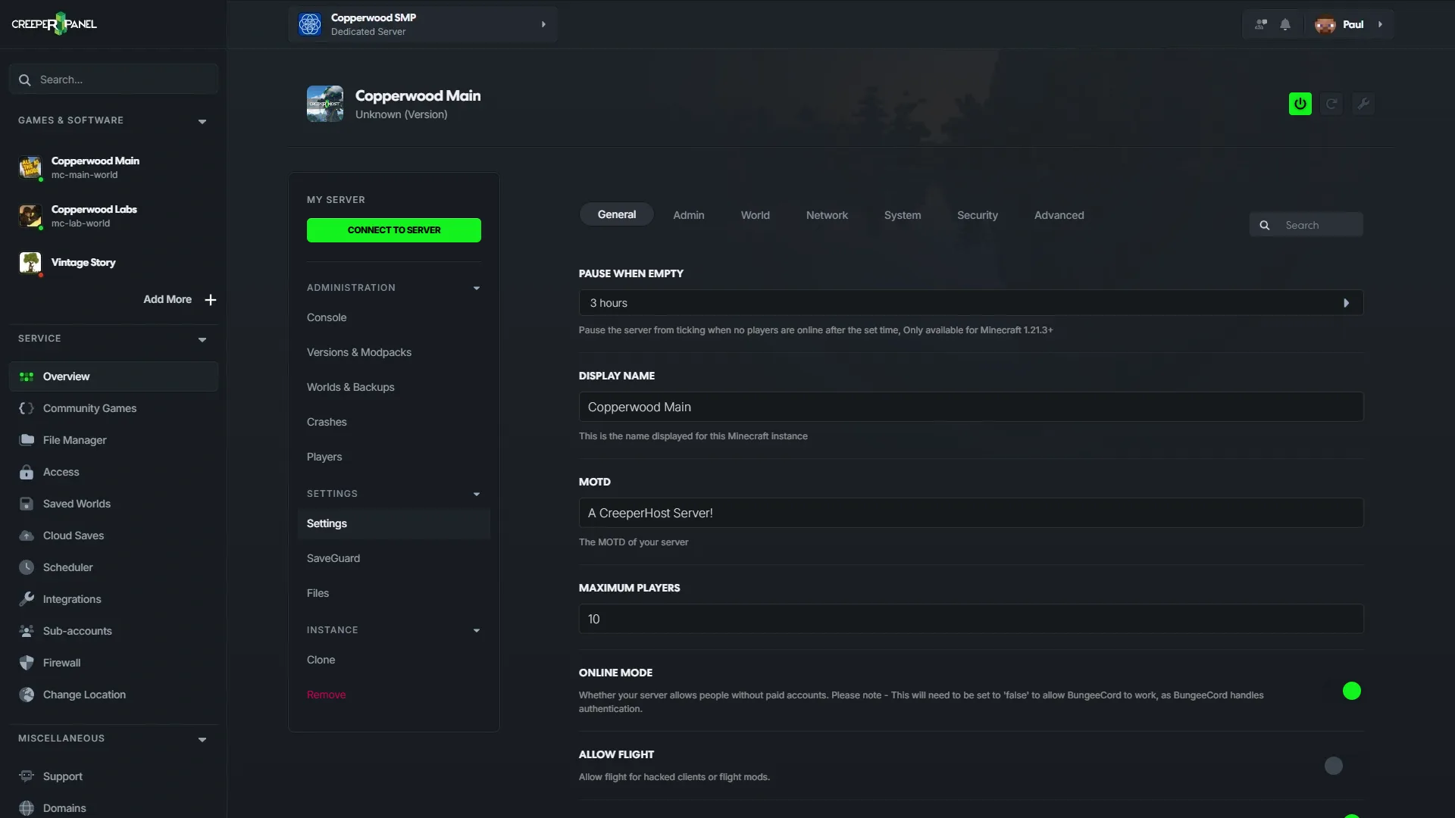Open the Console page
The width and height of the screenshot is (1455, 818).
[x=327, y=317]
